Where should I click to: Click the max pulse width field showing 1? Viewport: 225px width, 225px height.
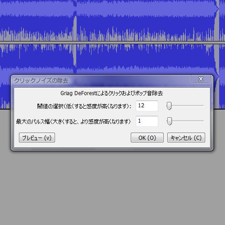pyautogui.click(x=147, y=121)
